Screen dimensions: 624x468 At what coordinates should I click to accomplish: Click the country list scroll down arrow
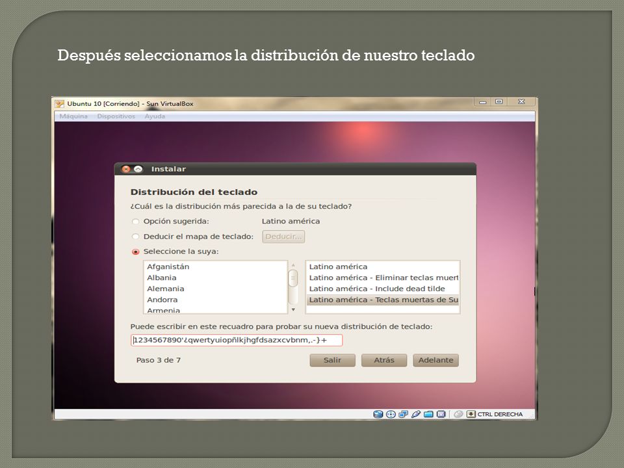pos(293,309)
